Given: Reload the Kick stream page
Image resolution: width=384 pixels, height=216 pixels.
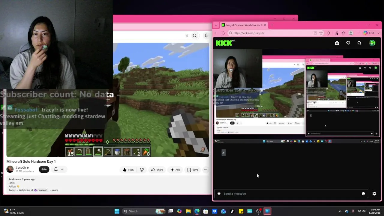Looking at the screenshot, I should pyautogui.click(x=224, y=33).
